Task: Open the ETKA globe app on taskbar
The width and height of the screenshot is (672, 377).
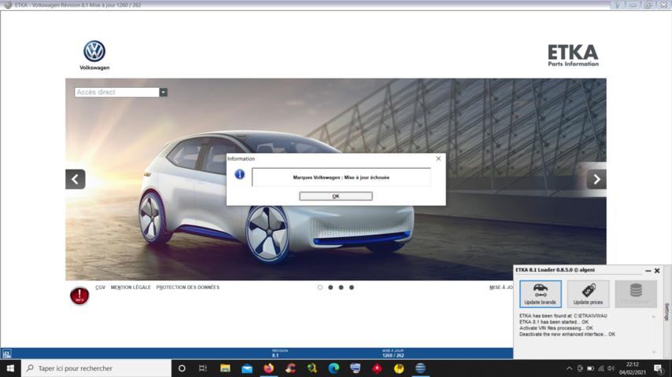Action: tap(420, 368)
